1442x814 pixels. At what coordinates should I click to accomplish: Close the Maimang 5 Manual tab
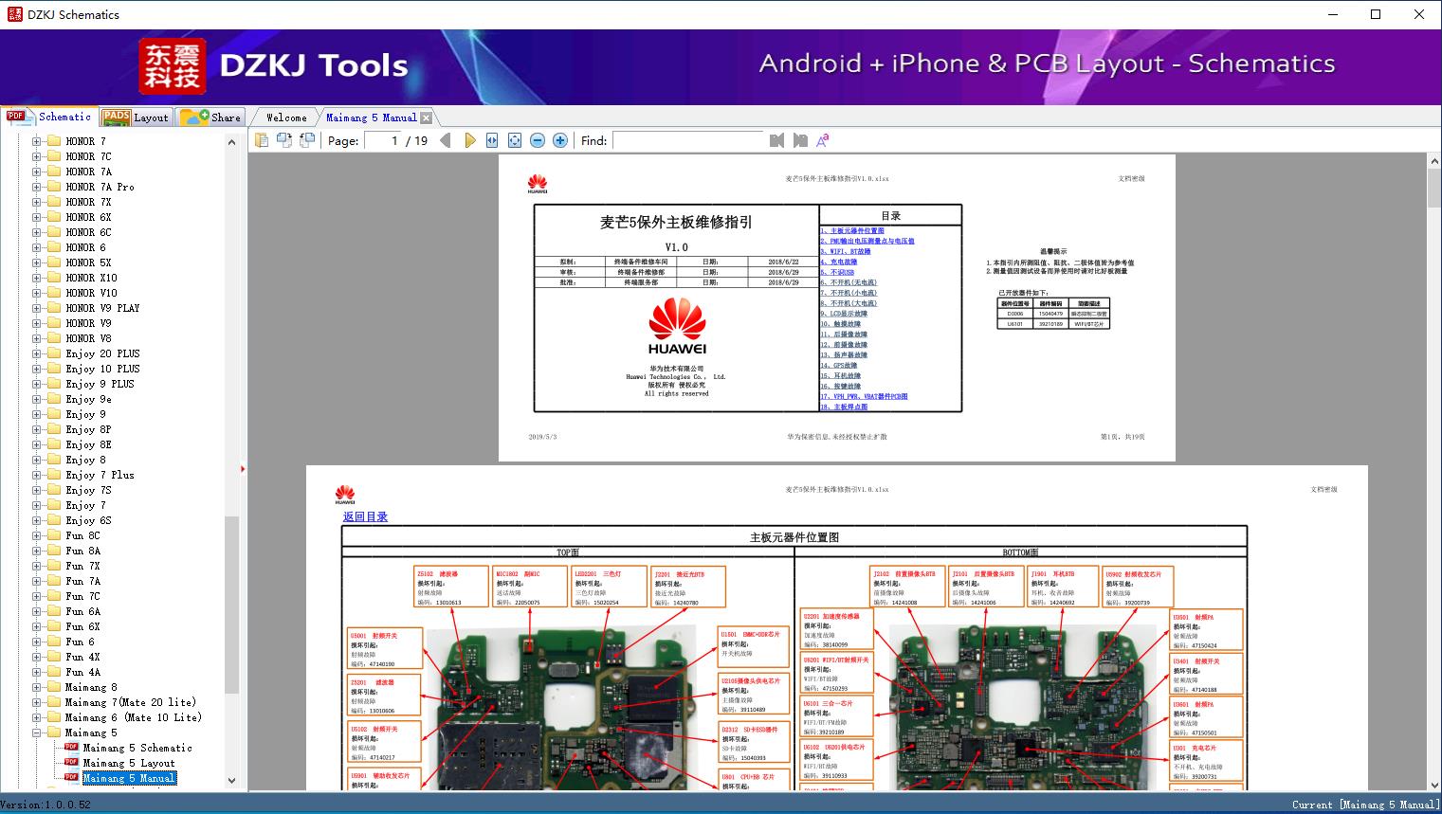click(x=427, y=118)
